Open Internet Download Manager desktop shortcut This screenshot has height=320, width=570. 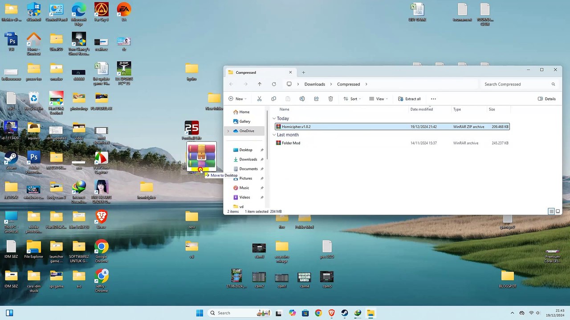point(79,192)
